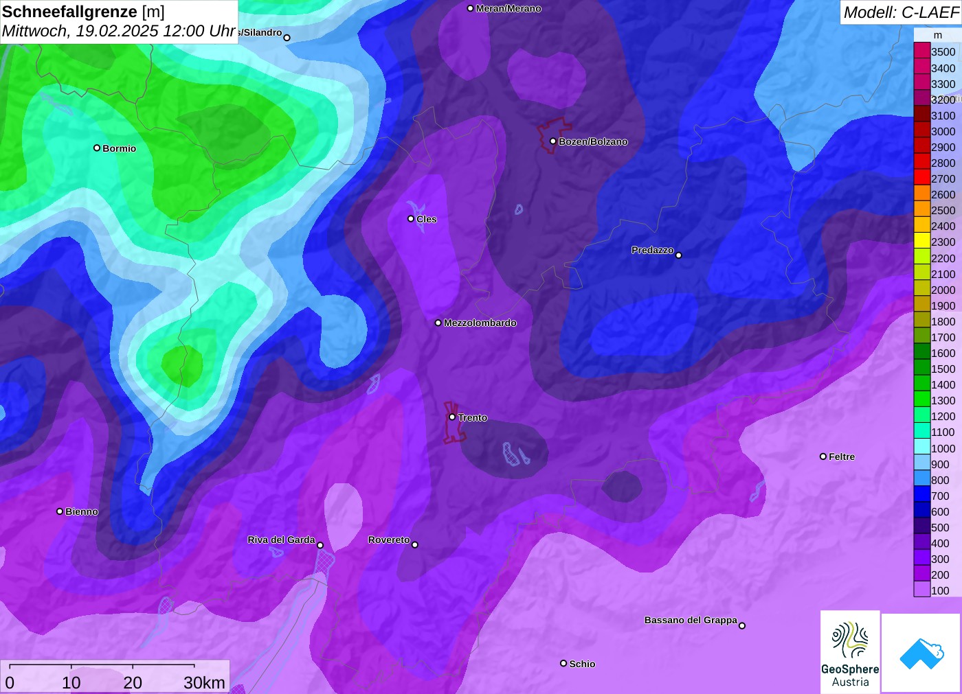This screenshot has height=694, width=962.
Task: Pick the 500 m dark purple swatch
Action: tap(922, 527)
